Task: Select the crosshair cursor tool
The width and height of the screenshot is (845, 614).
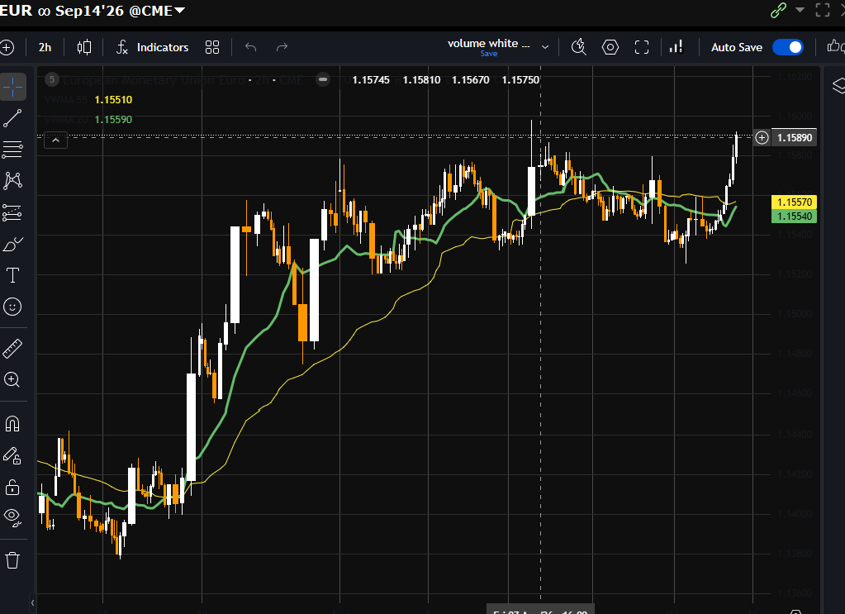Action: point(13,87)
